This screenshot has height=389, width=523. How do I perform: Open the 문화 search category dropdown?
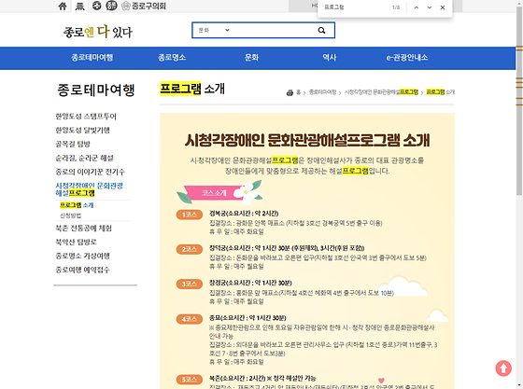click(x=214, y=30)
